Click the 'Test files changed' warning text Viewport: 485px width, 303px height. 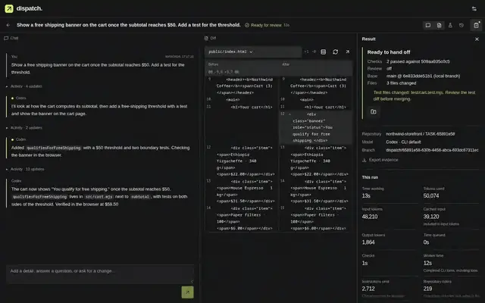tap(424, 95)
